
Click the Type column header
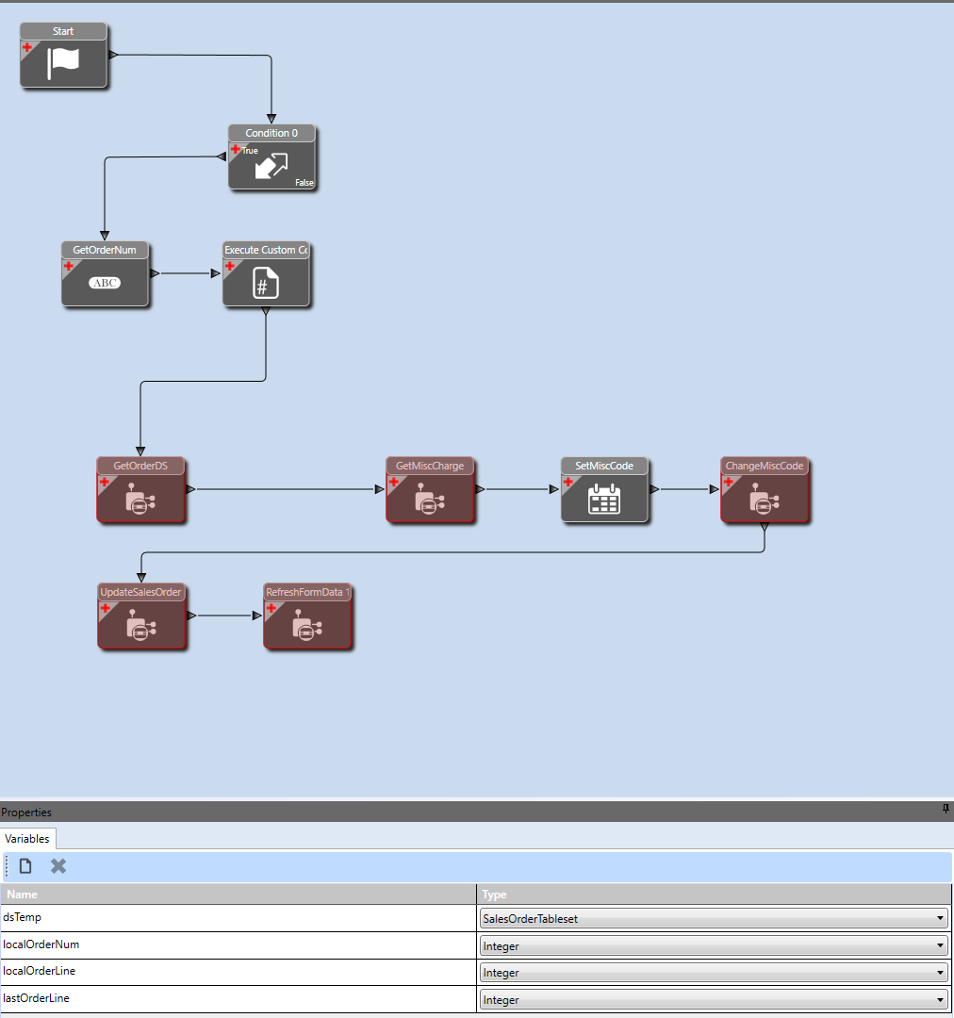(715, 894)
